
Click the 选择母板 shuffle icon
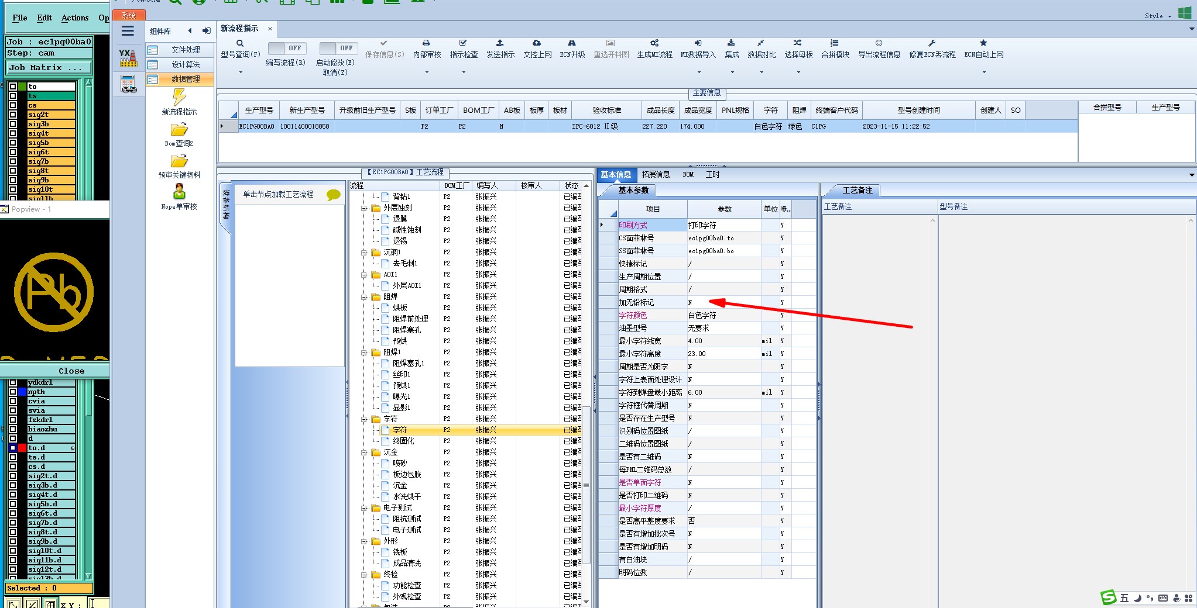[x=797, y=43]
